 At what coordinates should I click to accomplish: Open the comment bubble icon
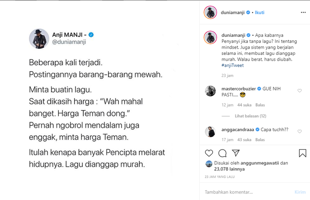pyautogui.click(x=222, y=153)
